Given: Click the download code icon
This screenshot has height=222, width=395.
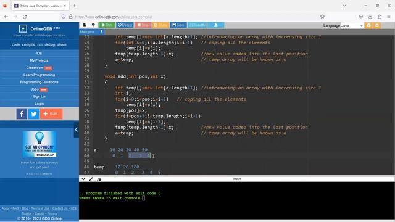Looking at the screenshot, I should 215,25.
